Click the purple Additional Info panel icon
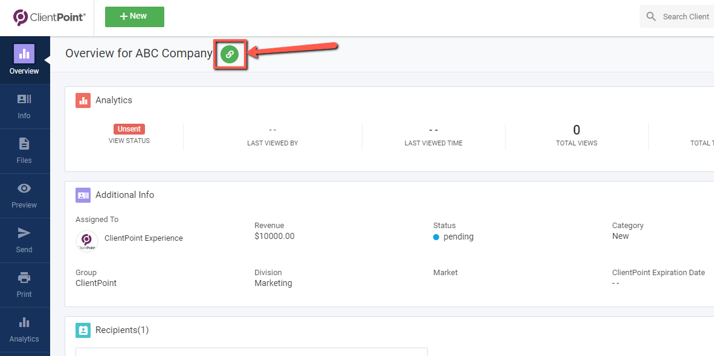The image size is (714, 356). point(83,195)
